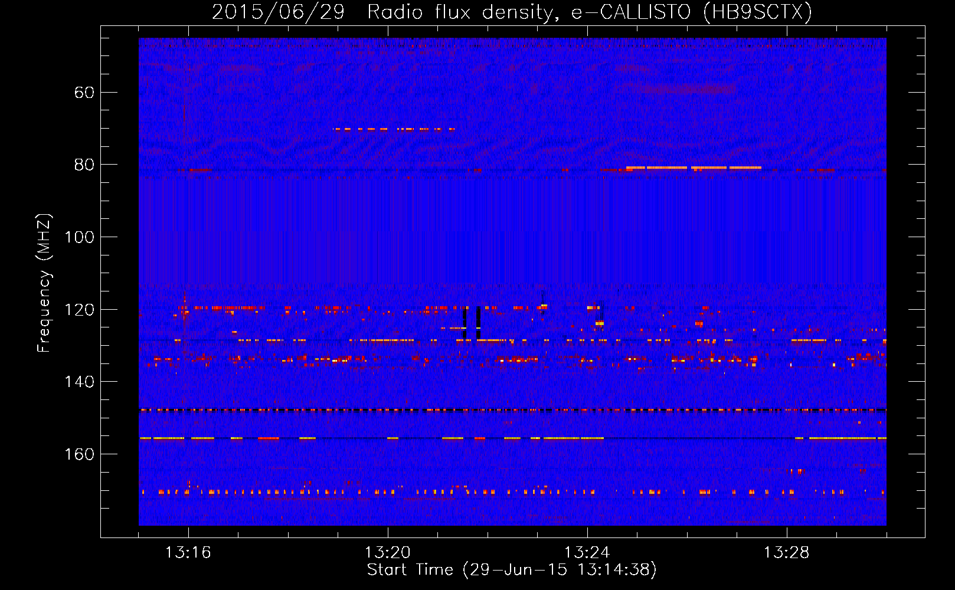The height and width of the screenshot is (590, 955).
Task: Click the 13:28 time tick label
Action: click(787, 553)
